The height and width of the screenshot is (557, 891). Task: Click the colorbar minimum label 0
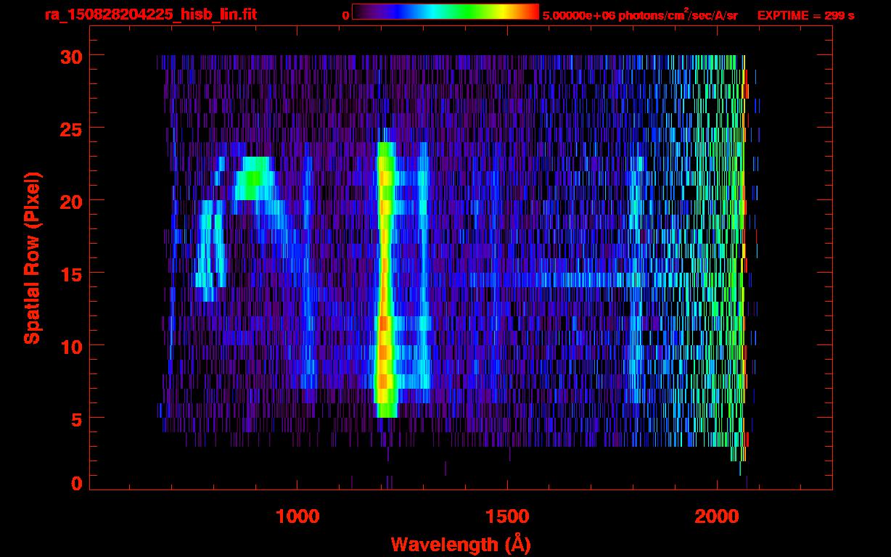pyautogui.click(x=345, y=15)
